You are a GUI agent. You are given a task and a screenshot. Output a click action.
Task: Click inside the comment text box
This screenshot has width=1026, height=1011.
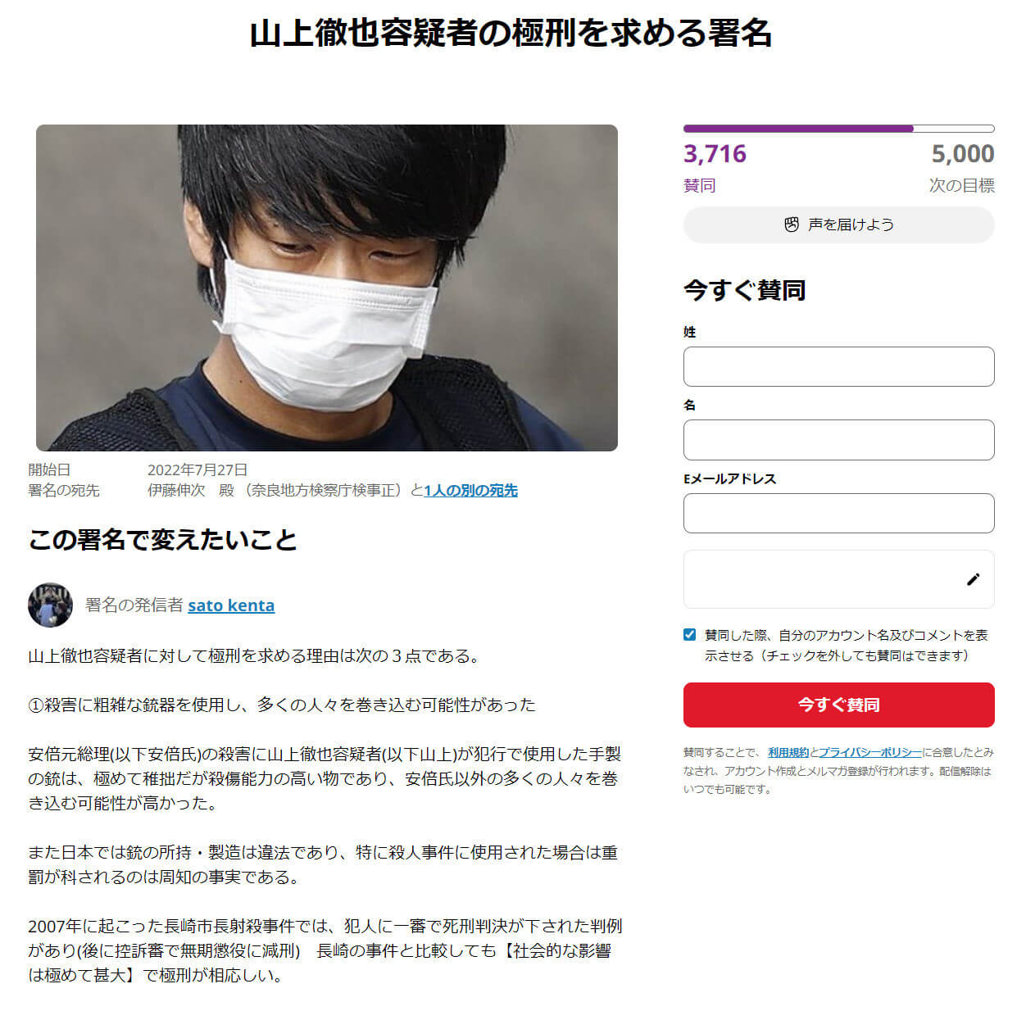pos(824,579)
